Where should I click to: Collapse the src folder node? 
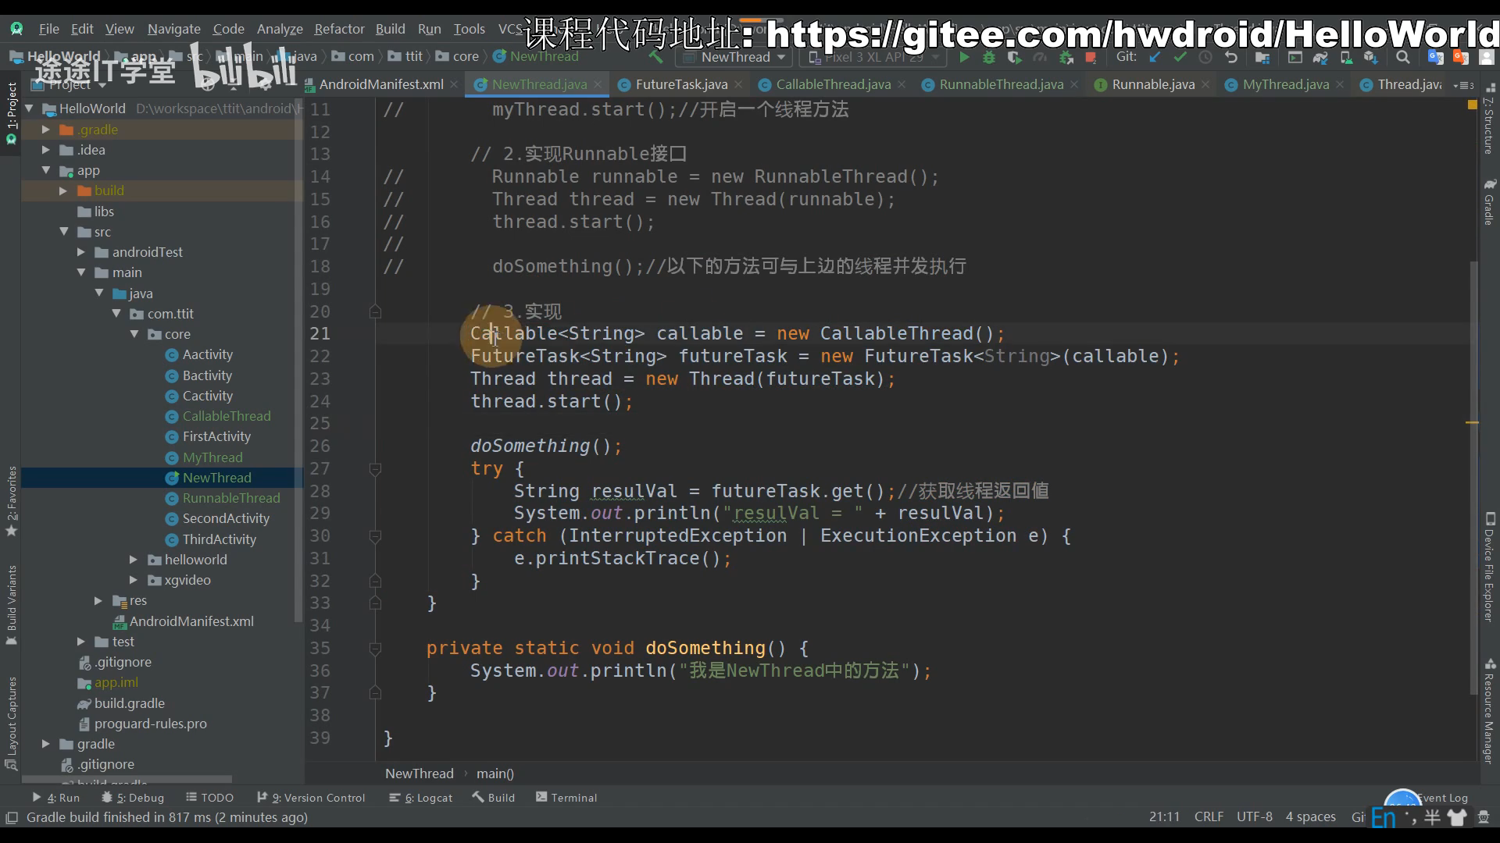click(x=64, y=232)
